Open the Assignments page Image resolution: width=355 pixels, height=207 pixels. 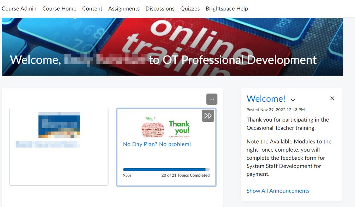[124, 9]
